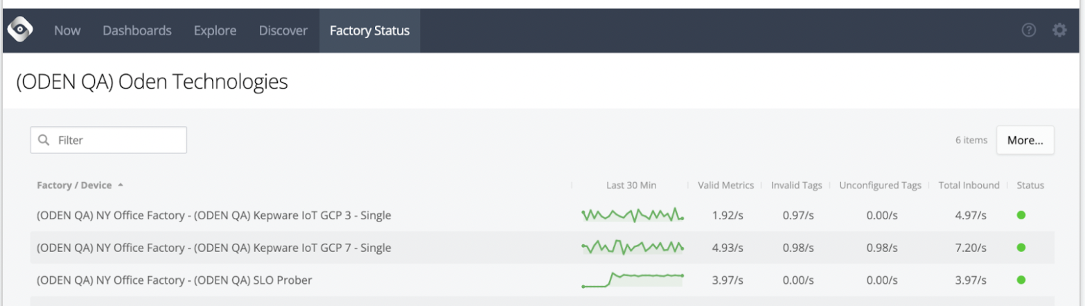Sort by Valid Metrics column header
1085x306 pixels.
[x=725, y=185]
